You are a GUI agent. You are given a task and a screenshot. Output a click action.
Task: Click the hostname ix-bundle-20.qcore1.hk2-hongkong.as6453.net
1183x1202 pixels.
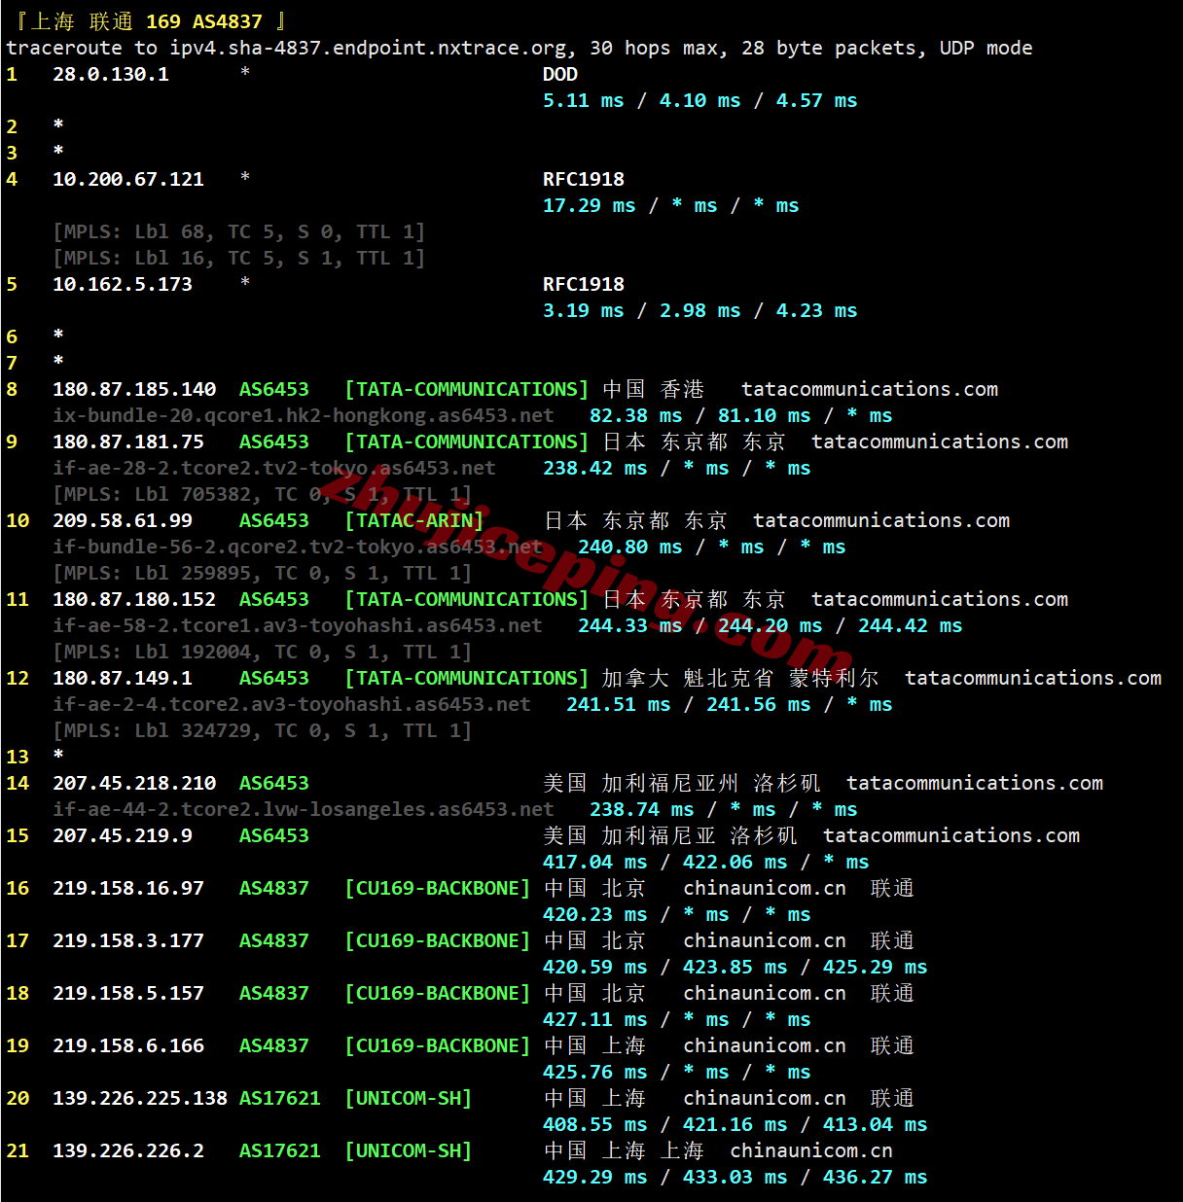coord(304,415)
